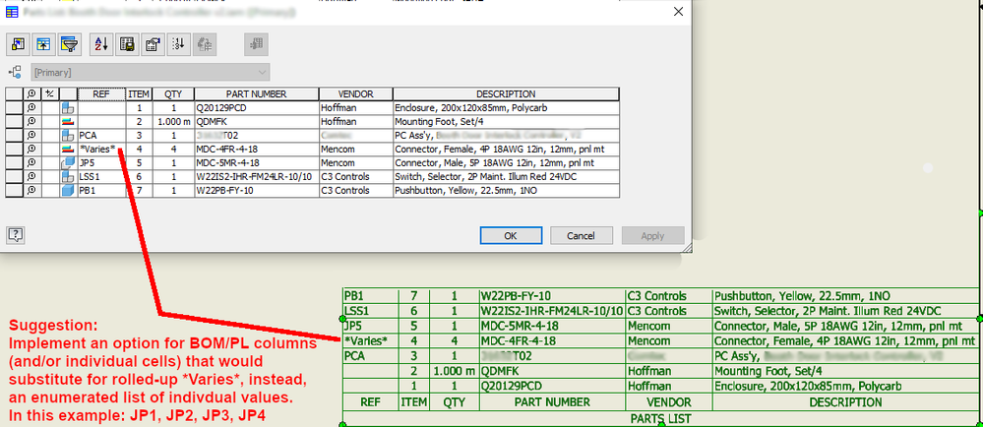This screenshot has height=427, width=983.
Task: Select the 1.000 m quantity cell in dialog
Action: pyautogui.click(x=173, y=122)
